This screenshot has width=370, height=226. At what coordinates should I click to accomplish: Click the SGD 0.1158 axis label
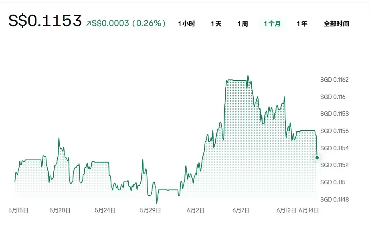[334, 114]
